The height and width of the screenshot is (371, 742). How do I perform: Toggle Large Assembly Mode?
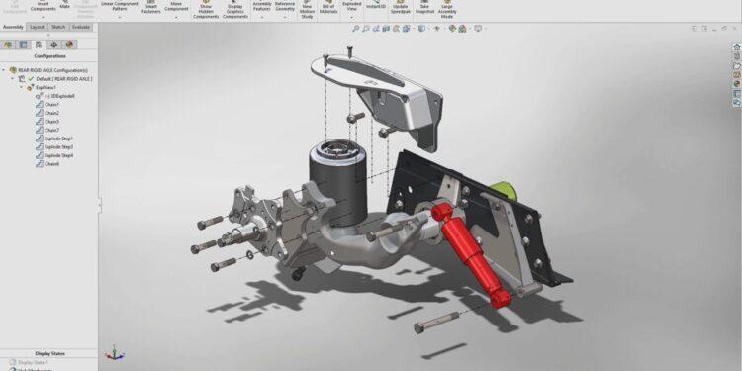click(447, 9)
